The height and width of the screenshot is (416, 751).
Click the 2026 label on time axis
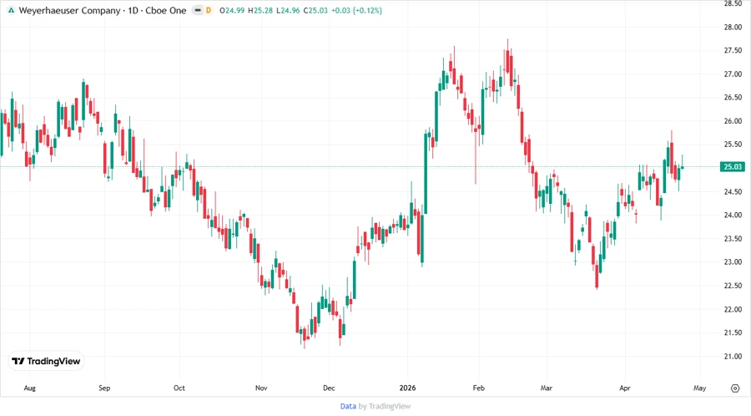tap(407, 388)
